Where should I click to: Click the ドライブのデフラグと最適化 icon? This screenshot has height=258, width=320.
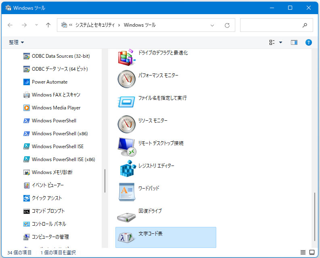pyautogui.click(x=126, y=57)
